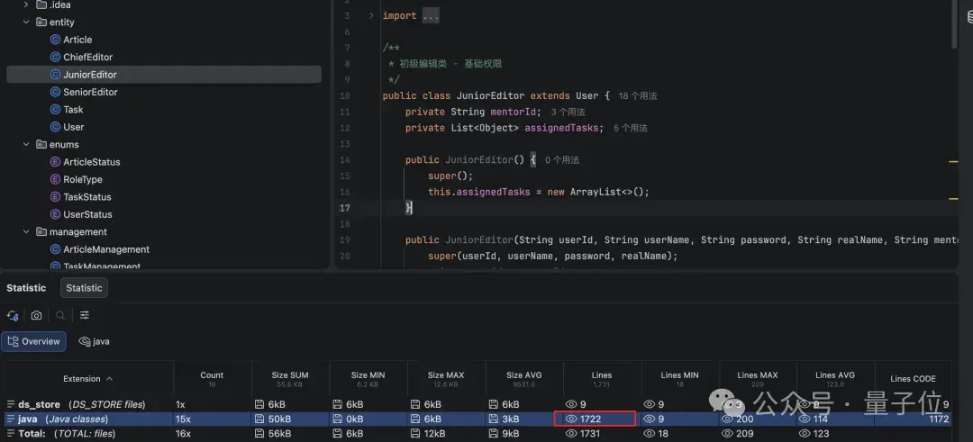Click the ChiefEditor class icon
Screen dimensions: 973x442
click(x=55, y=57)
